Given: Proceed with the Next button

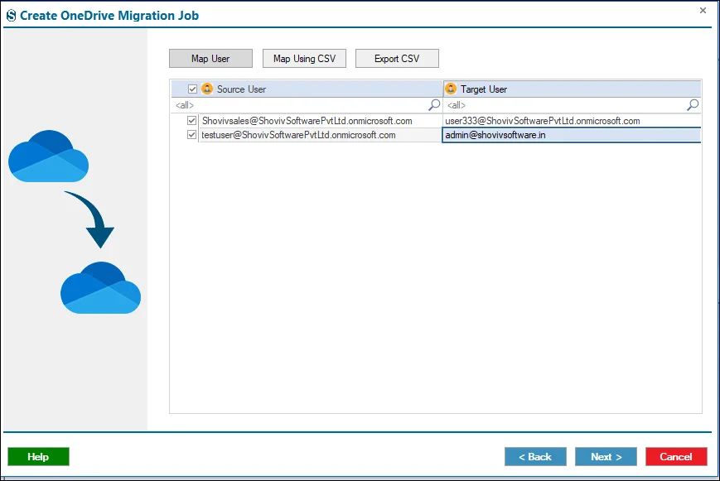Looking at the screenshot, I should pyautogui.click(x=606, y=457).
